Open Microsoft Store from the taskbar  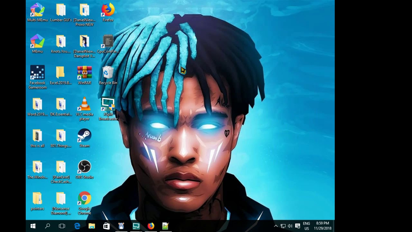[107, 226]
